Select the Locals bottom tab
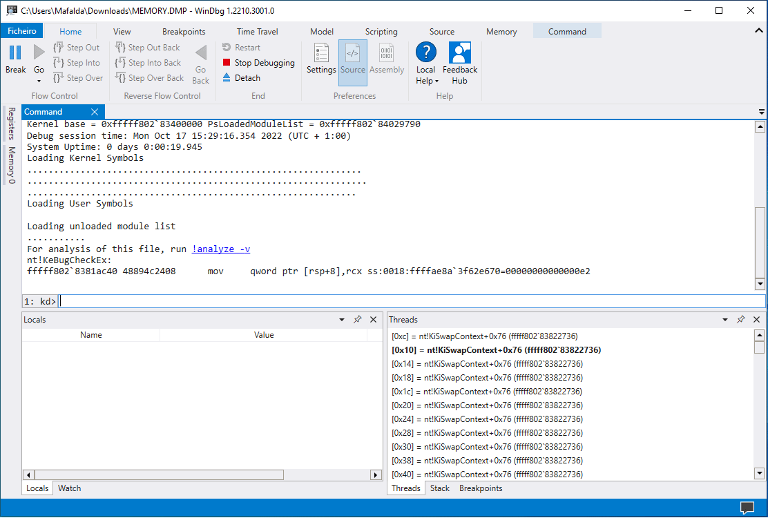 pyautogui.click(x=37, y=488)
